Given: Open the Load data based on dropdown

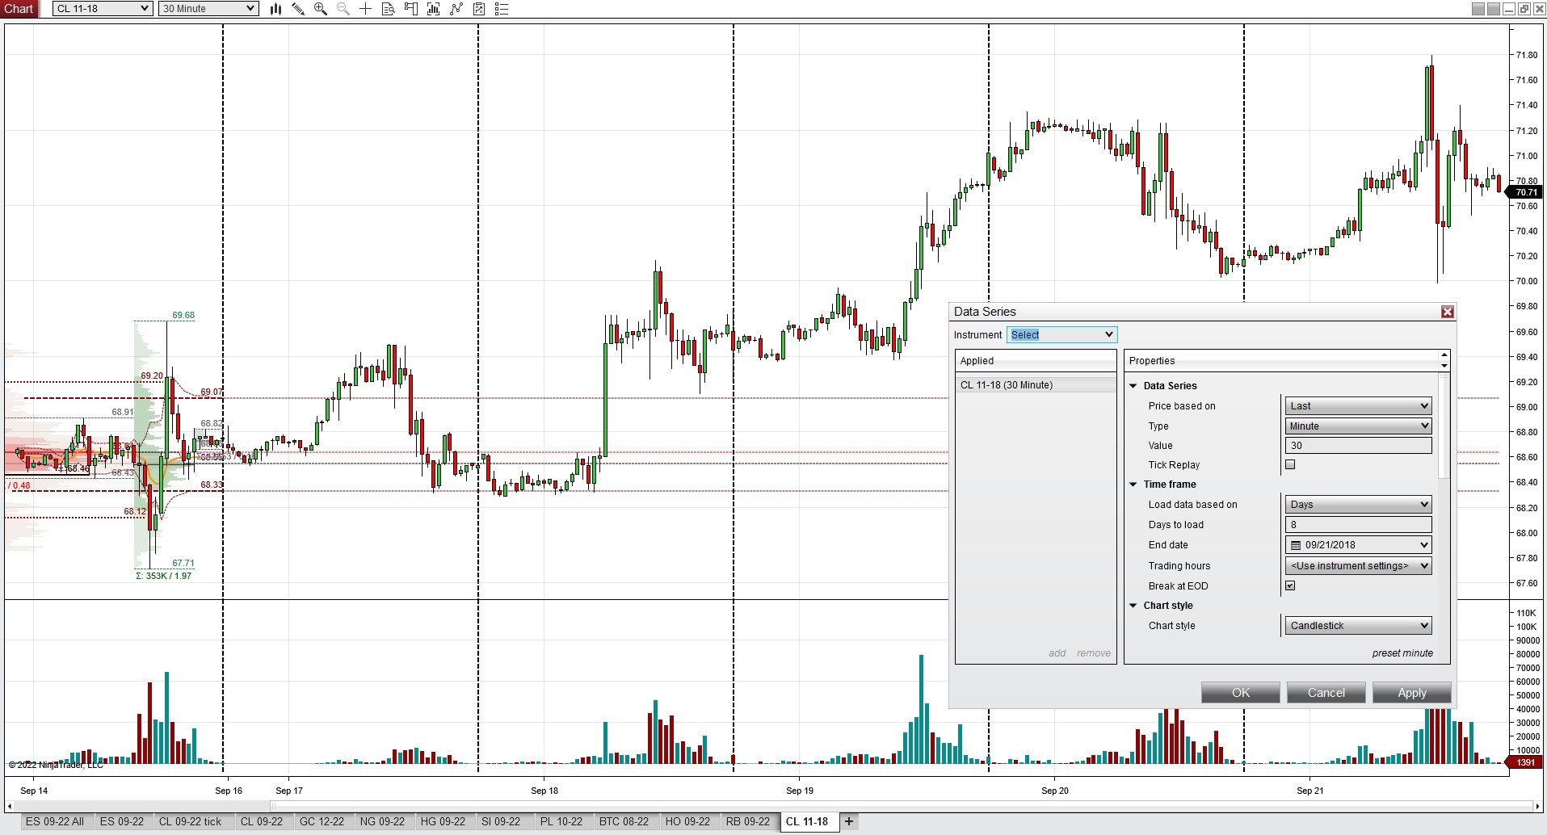Looking at the screenshot, I should tap(1358, 504).
